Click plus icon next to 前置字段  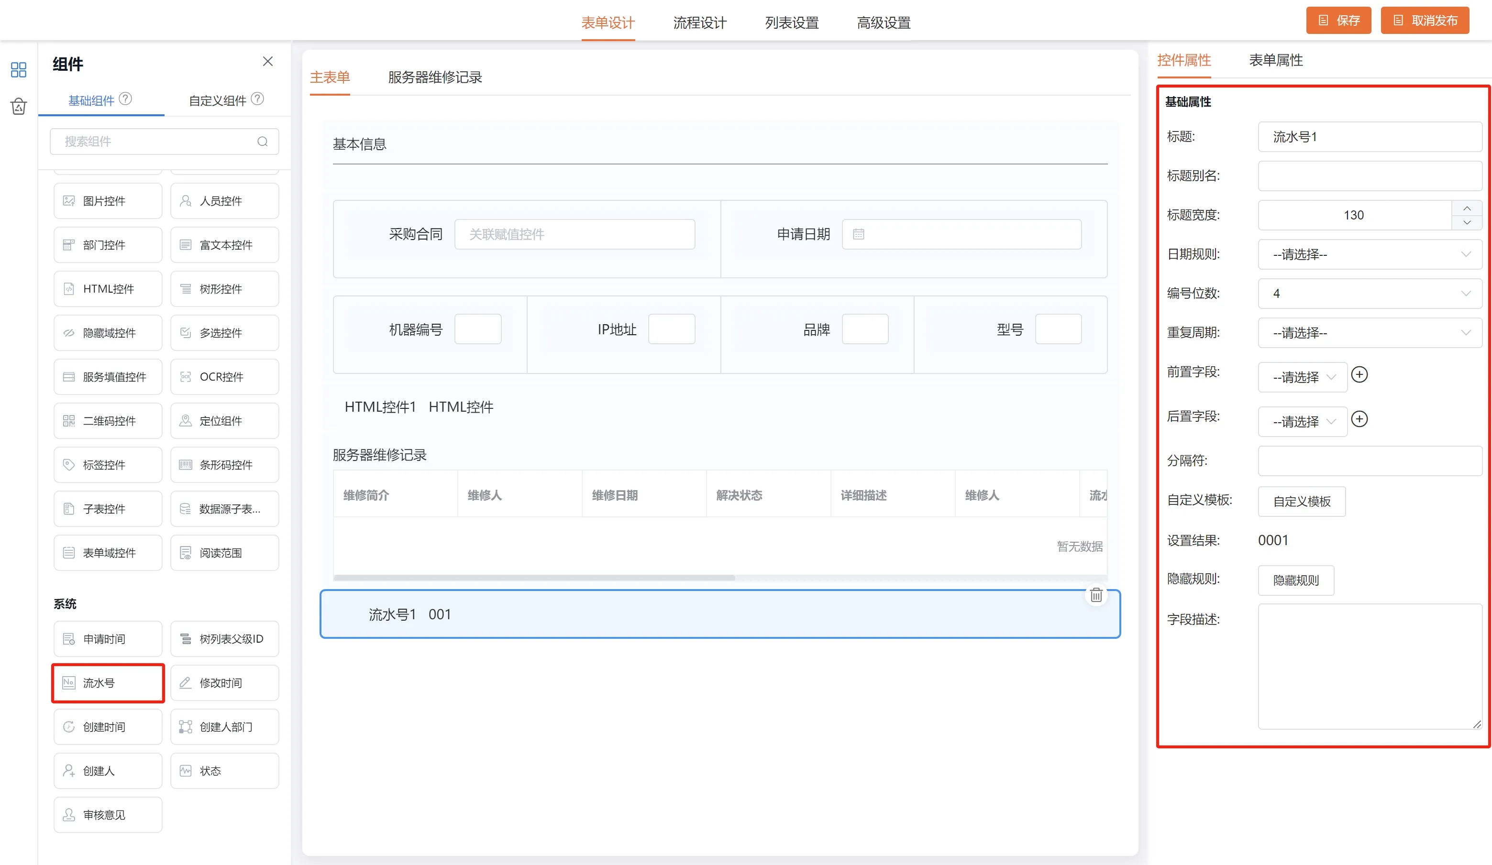1359,374
